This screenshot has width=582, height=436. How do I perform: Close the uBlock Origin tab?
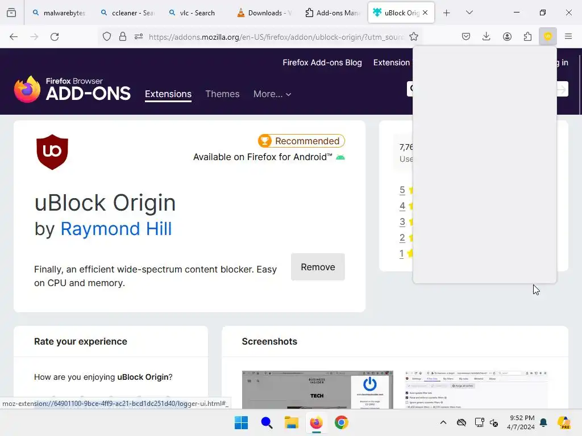tap(425, 12)
